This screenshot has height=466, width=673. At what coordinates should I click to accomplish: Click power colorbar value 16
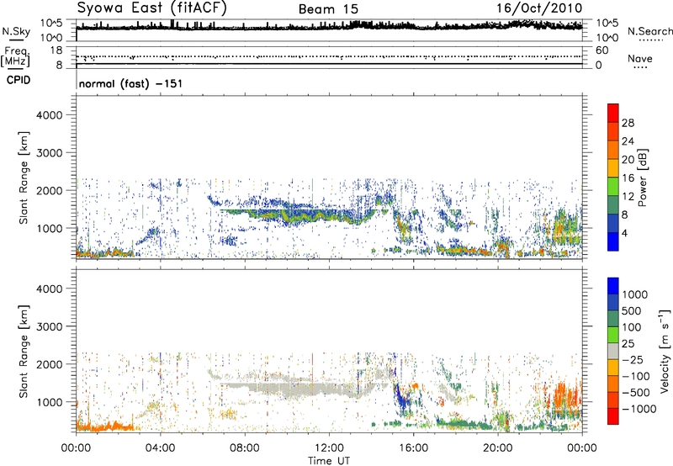[x=628, y=178]
